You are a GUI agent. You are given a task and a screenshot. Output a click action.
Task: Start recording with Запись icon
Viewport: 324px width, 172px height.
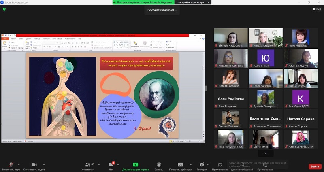click(159, 164)
